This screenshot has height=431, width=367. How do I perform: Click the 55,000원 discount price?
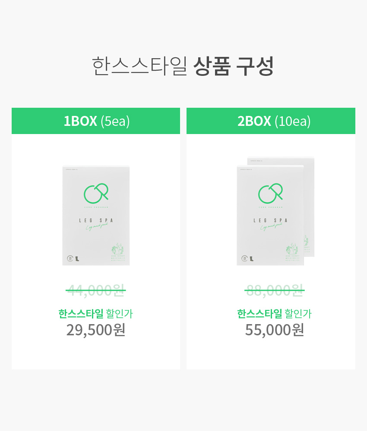[275, 330]
